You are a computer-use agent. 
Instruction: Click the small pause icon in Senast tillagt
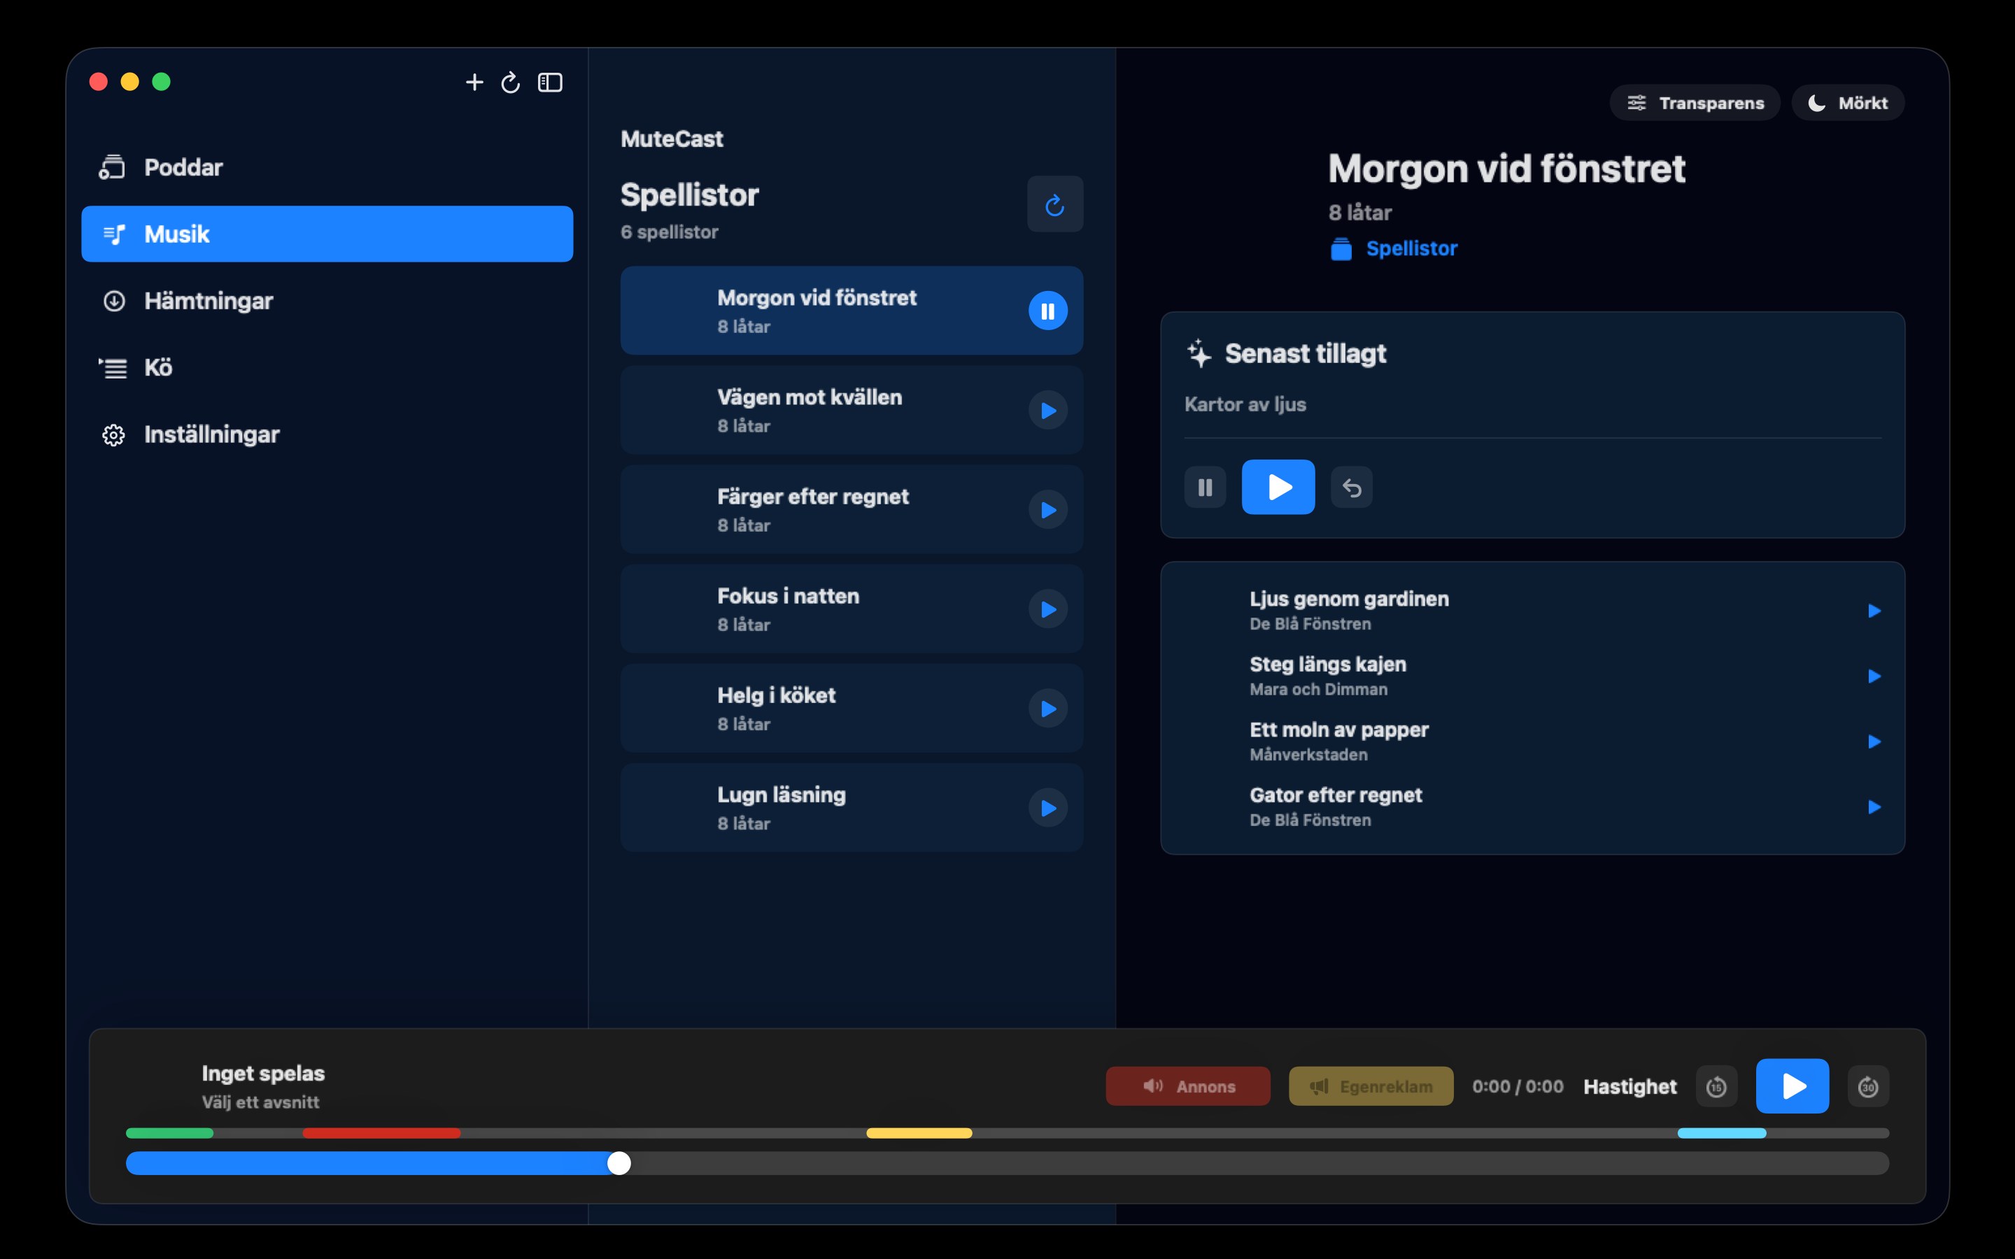(1205, 487)
